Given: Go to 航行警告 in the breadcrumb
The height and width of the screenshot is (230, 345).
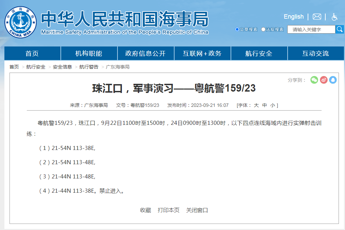Looking at the screenshot, I should coord(89,67).
